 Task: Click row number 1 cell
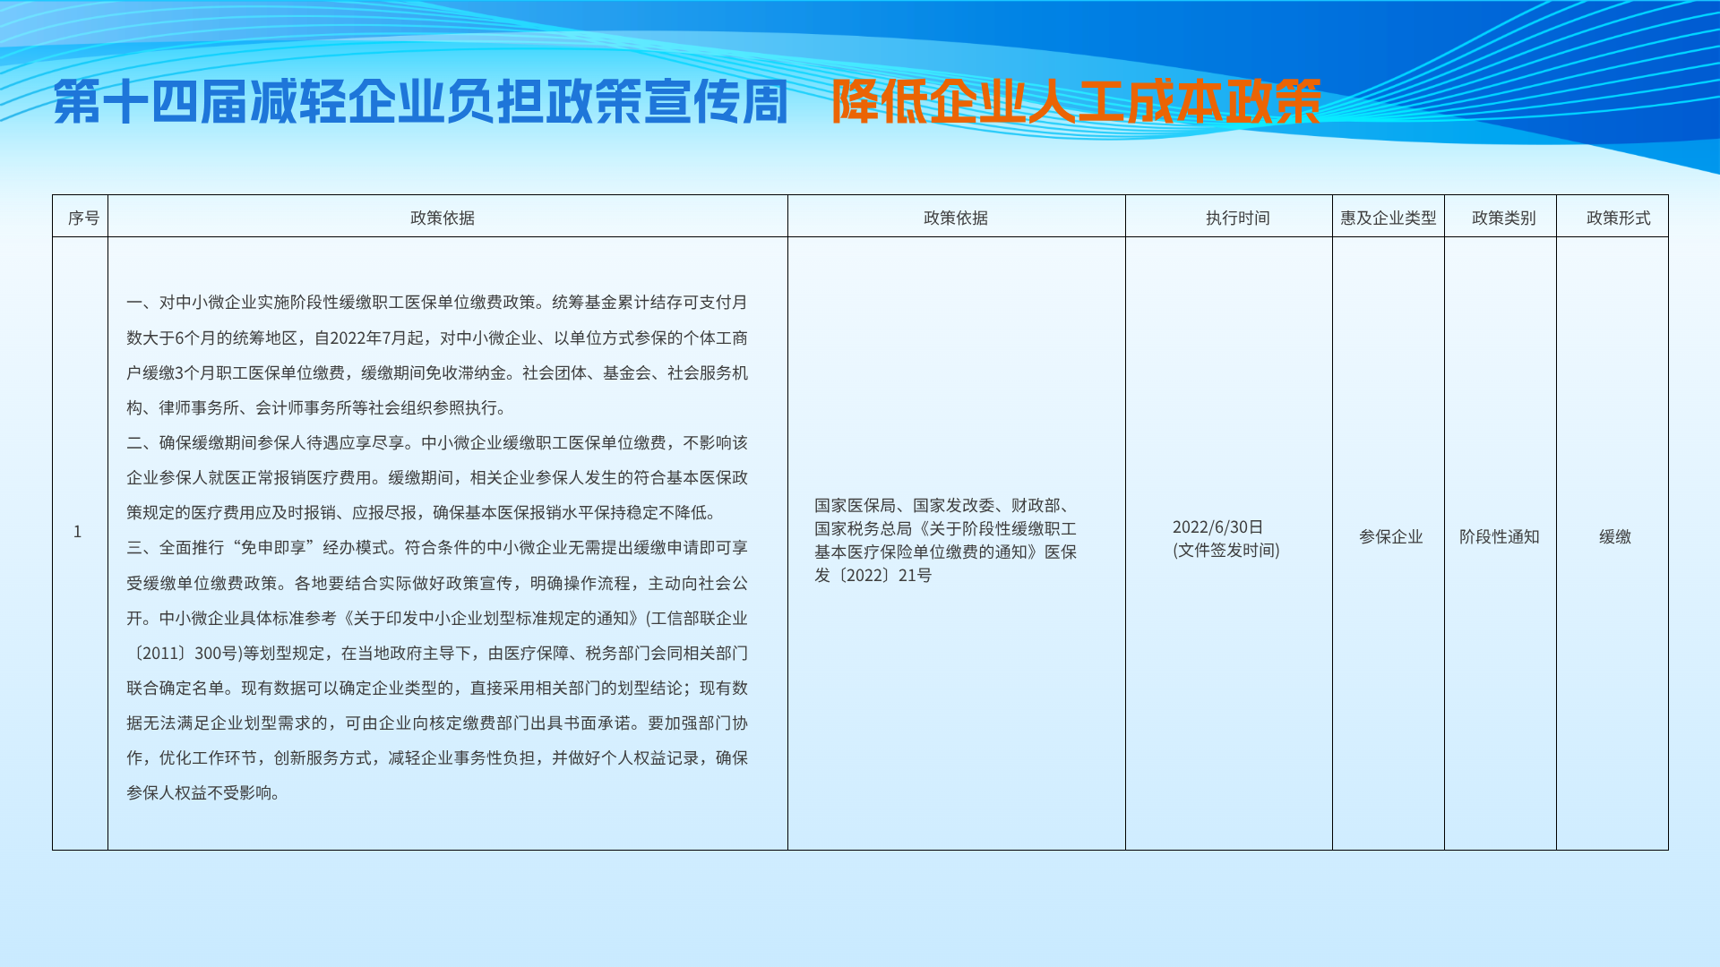[78, 532]
